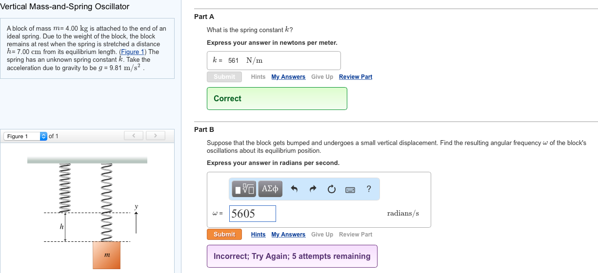Go to next figure arrow
This screenshot has height=273, width=598.
click(x=156, y=135)
